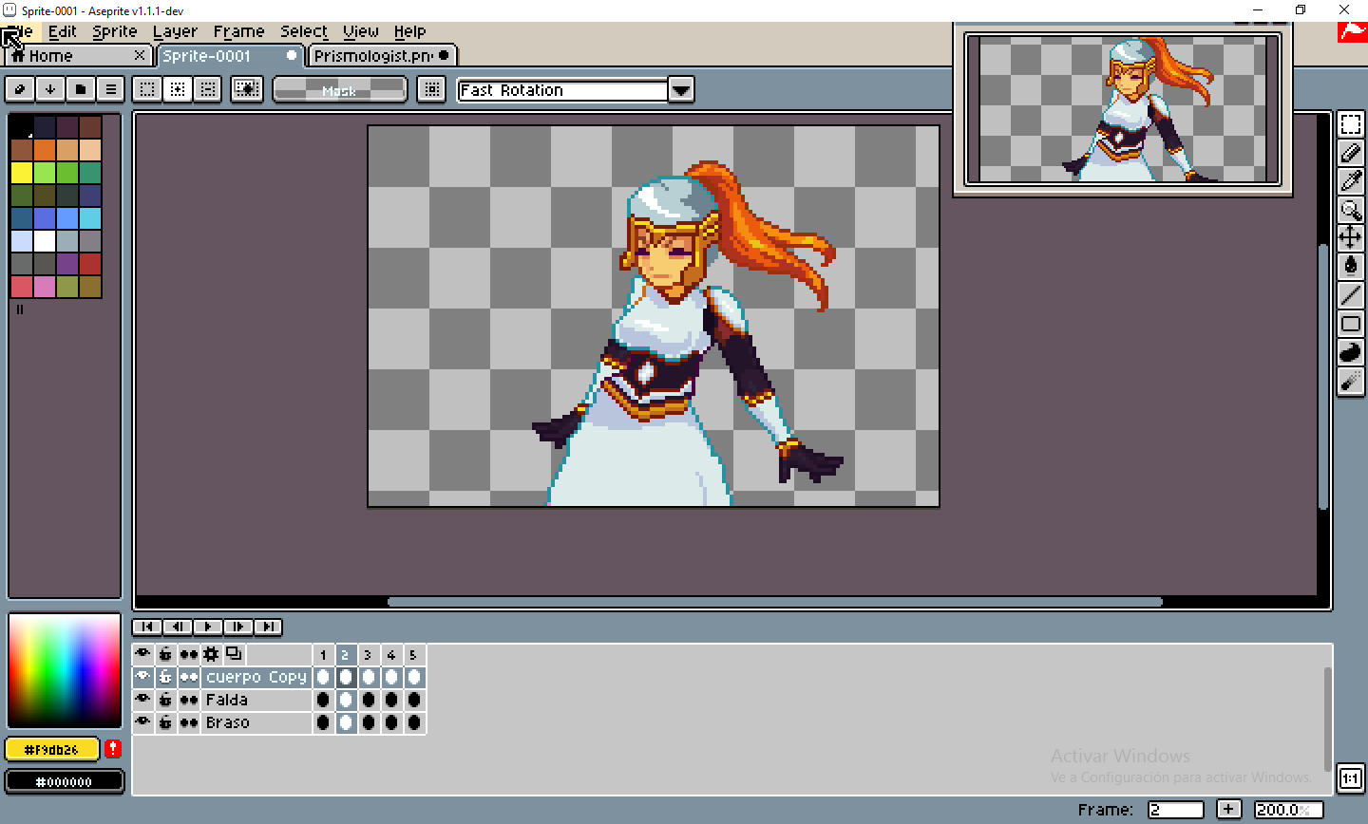The height and width of the screenshot is (824, 1368).
Task: Close the Home tab
Action: (x=140, y=55)
